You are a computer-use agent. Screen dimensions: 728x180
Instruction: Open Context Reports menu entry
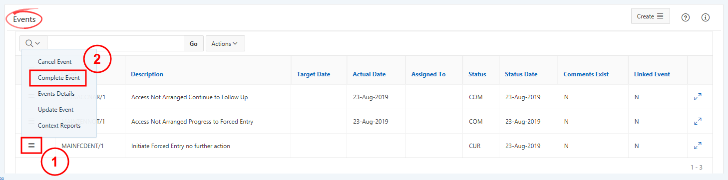[x=59, y=126]
